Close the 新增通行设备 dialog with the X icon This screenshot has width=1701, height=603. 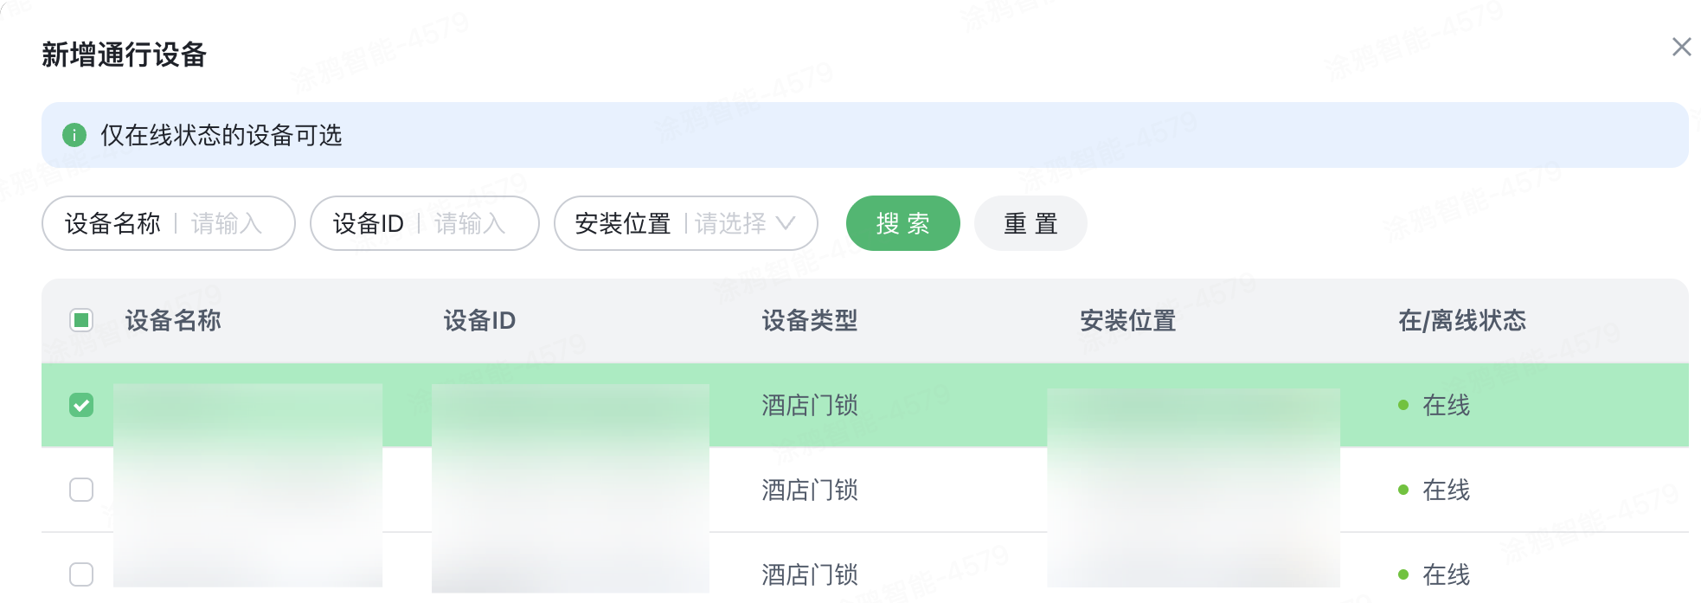[1681, 48]
